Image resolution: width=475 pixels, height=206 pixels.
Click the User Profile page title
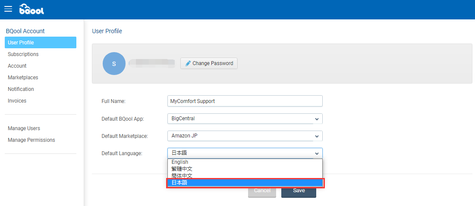pyautogui.click(x=107, y=31)
